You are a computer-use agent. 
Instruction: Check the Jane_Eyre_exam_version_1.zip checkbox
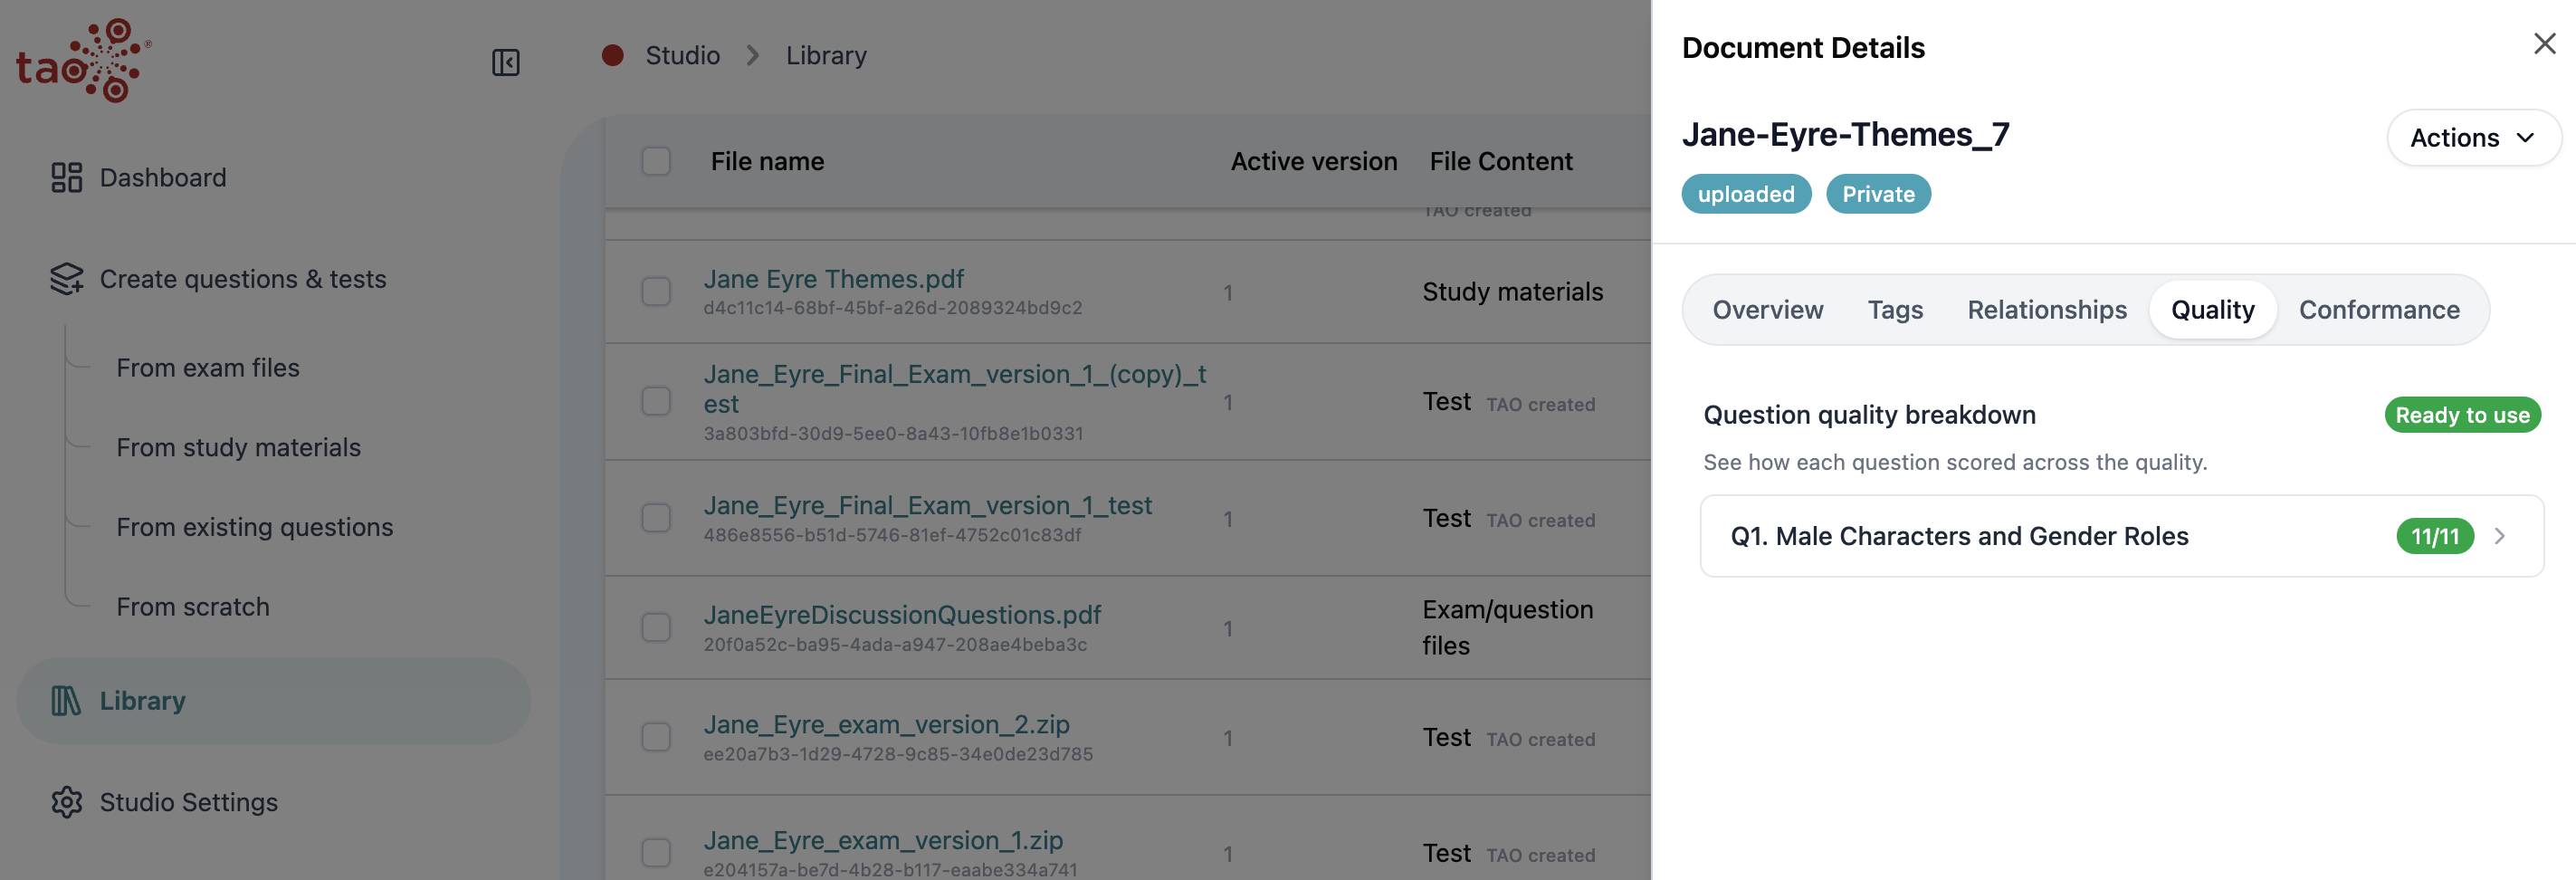tap(656, 853)
